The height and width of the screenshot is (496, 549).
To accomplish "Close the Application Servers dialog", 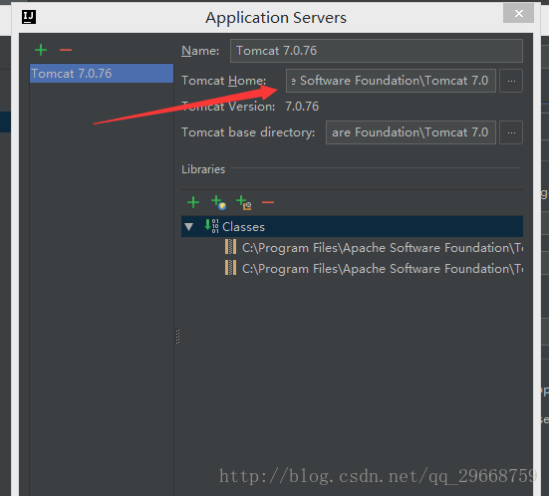I will pos(518,13).
